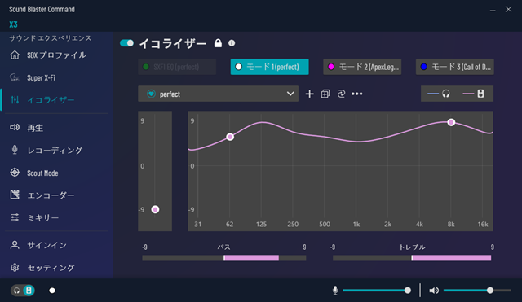Show headphone curve legend toggle

pos(439,94)
